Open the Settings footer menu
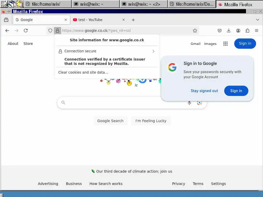The image size is (263, 197). (218, 184)
